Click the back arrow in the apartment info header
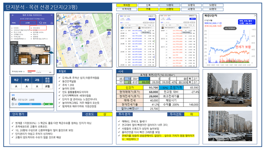The image size is (265, 149). coord(13,15)
